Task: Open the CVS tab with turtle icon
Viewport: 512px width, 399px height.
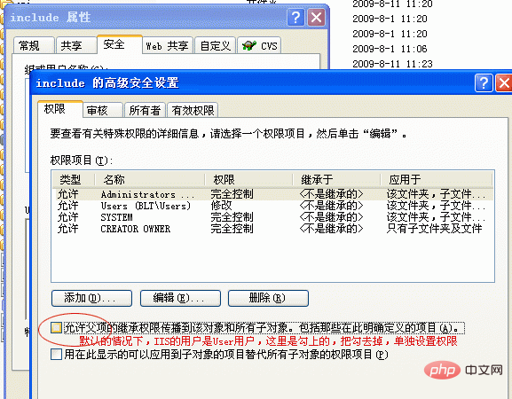Action: tap(260, 46)
